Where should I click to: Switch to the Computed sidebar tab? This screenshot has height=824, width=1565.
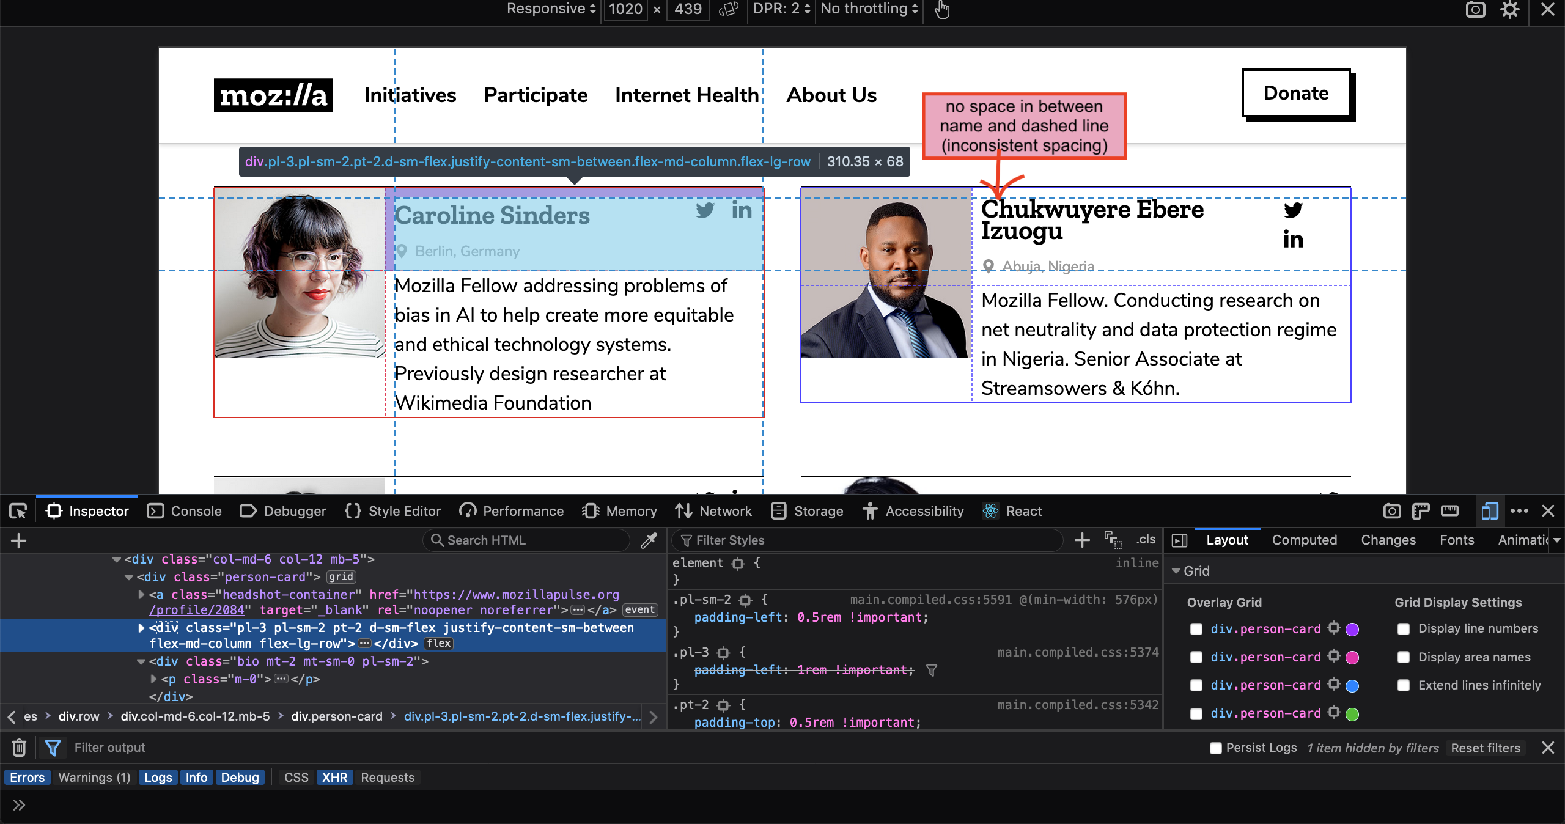1305,540
